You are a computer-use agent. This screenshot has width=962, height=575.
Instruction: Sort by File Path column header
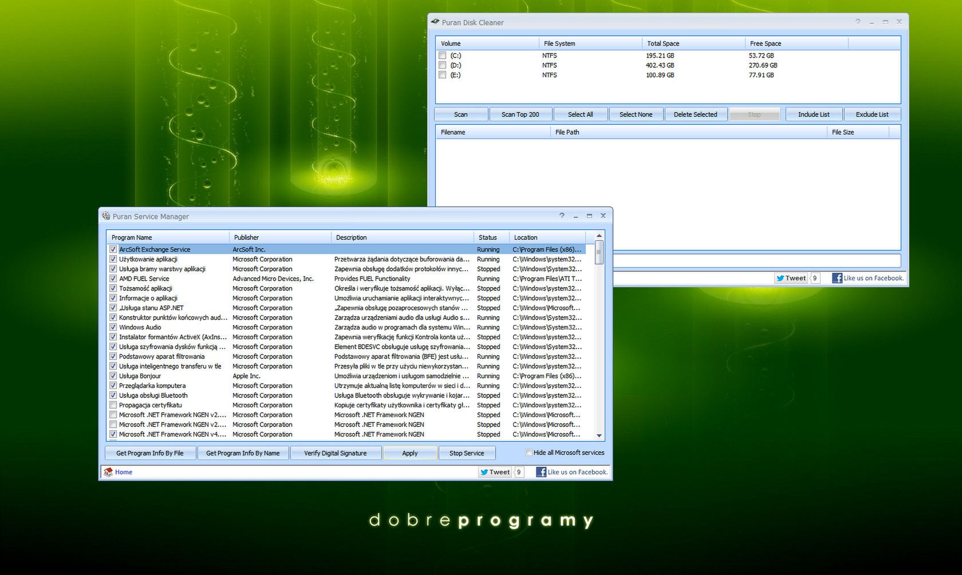click(x=689, y=132)
